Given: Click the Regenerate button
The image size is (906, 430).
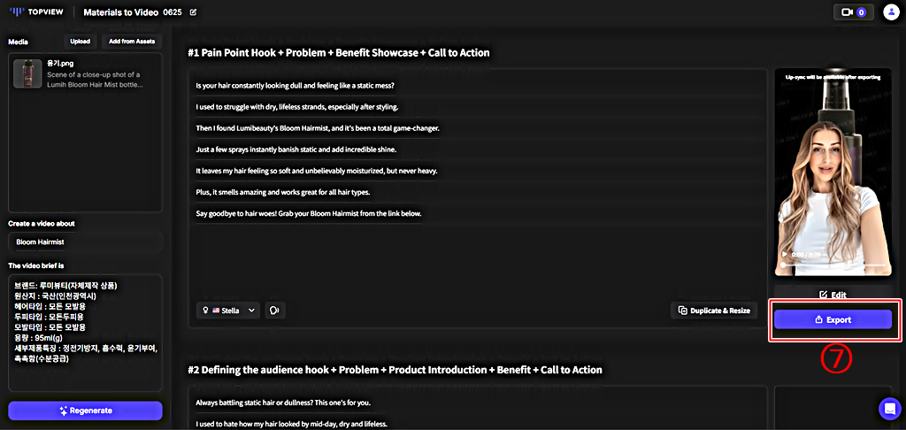Looking at the screenshot, I should point(86,411).
